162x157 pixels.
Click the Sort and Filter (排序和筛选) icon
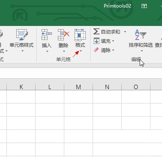(140, 35)
